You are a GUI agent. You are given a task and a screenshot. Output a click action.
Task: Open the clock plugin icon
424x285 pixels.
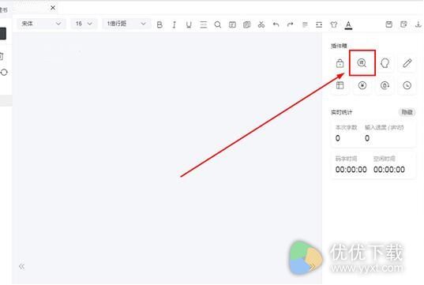407,85
